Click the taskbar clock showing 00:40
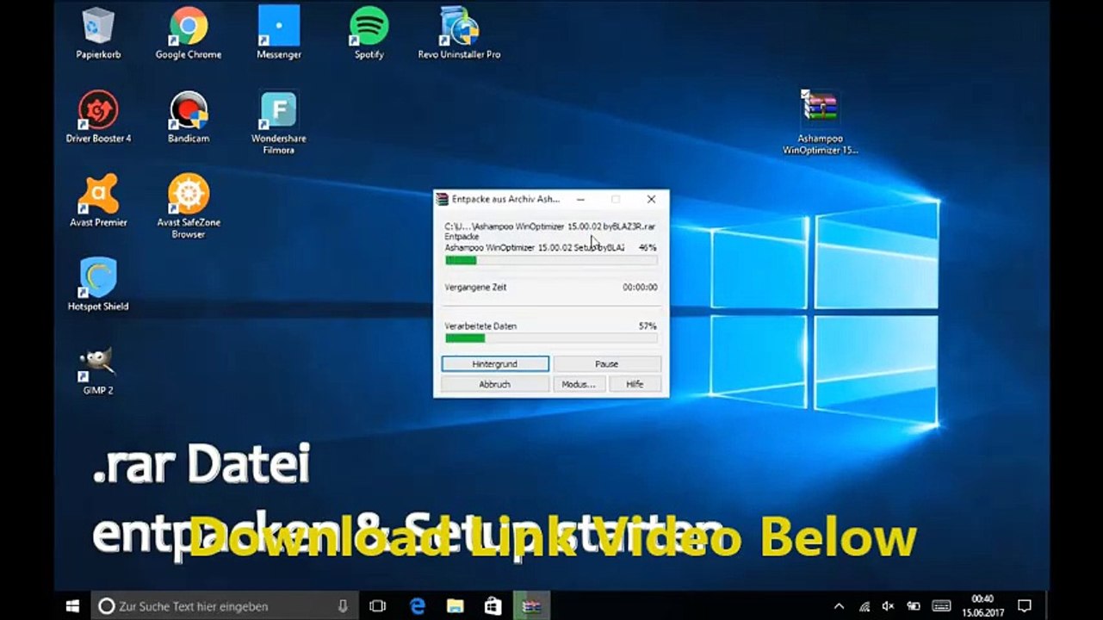 (982, 605)
